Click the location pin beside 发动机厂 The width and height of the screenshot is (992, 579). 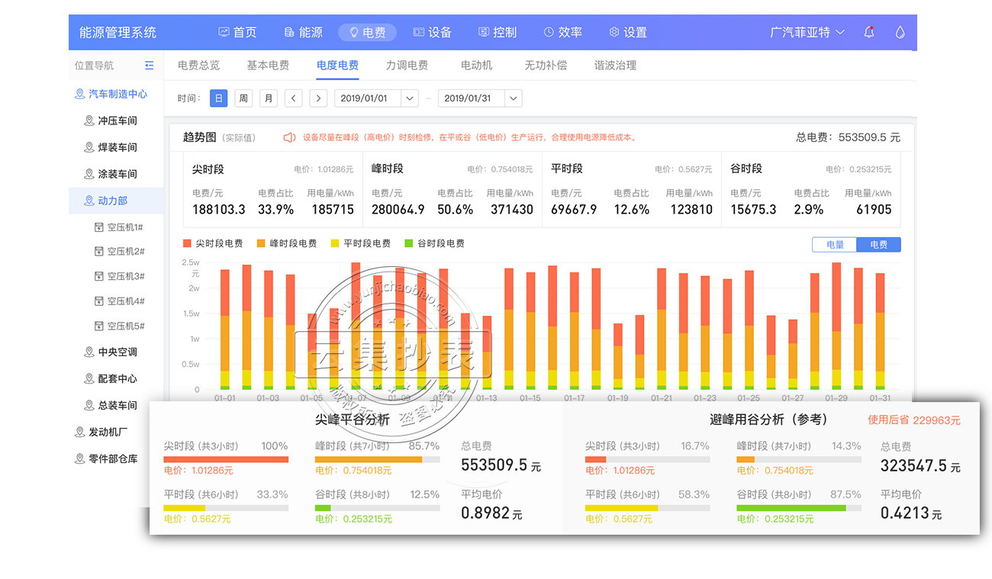click(x=79, y=433)
